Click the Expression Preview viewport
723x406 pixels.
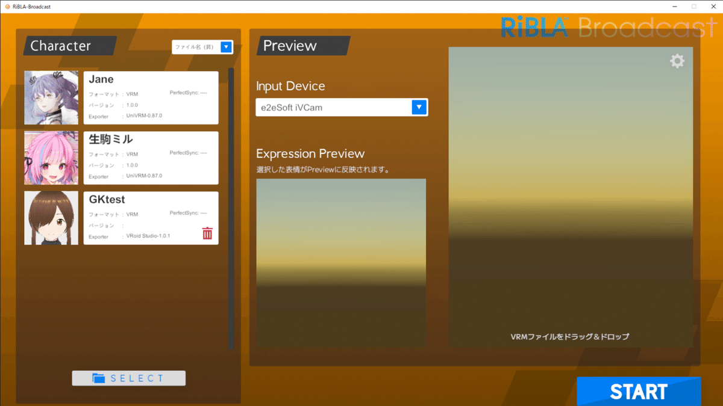341,262
